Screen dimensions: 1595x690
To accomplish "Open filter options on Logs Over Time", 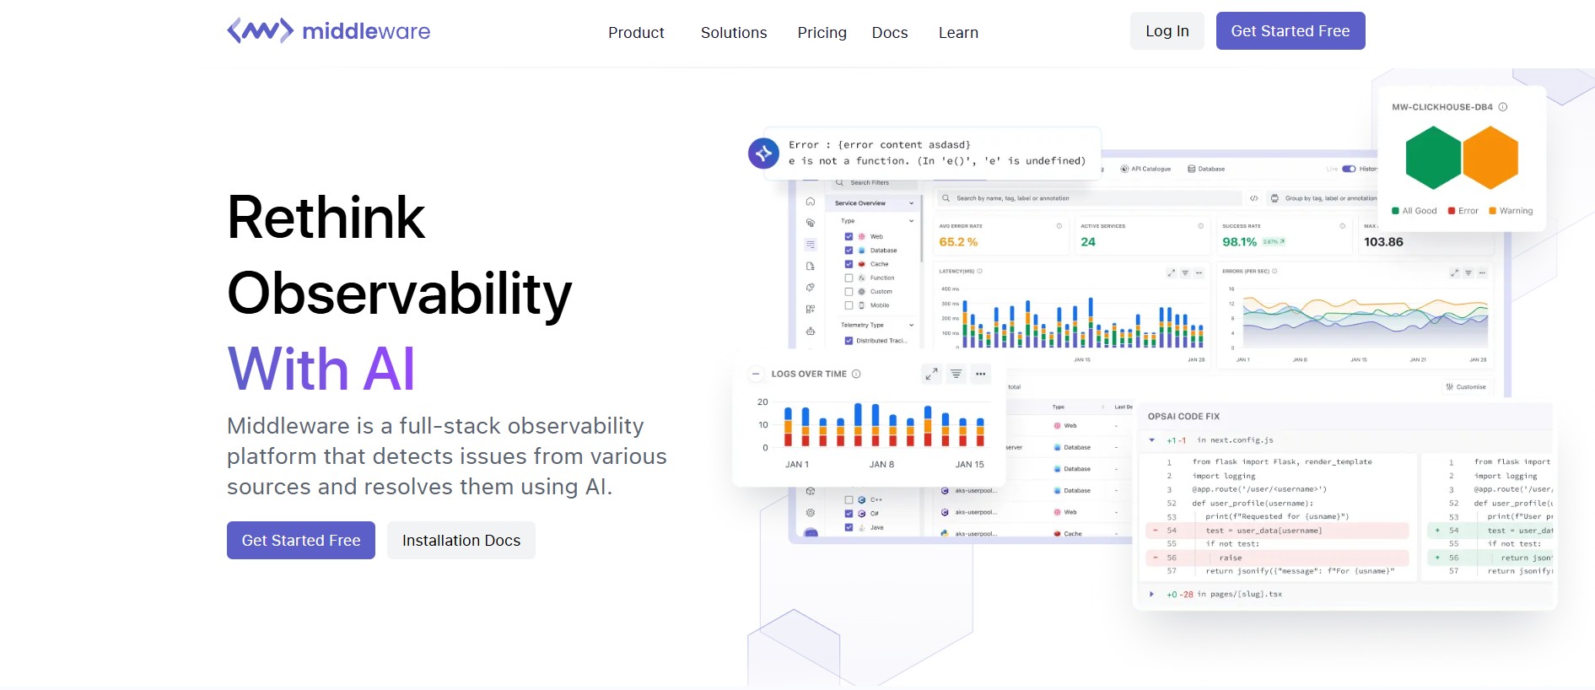I will tap(956, 374).
